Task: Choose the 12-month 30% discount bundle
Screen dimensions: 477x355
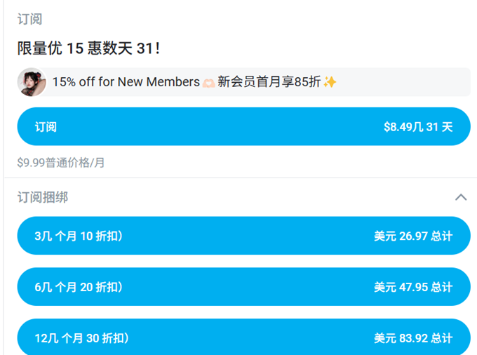Action: click(x=243, y=337)
